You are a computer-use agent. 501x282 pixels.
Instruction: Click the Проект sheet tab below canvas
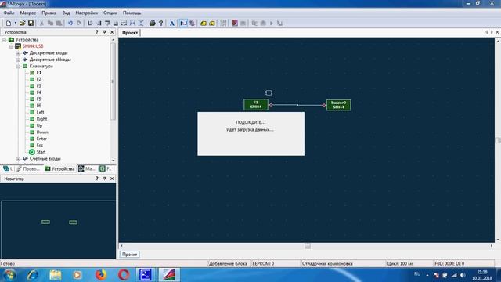[x=130, y=255]
